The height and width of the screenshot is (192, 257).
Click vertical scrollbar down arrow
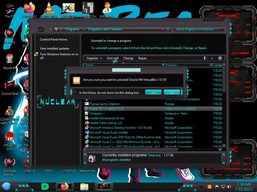point(224,145)
